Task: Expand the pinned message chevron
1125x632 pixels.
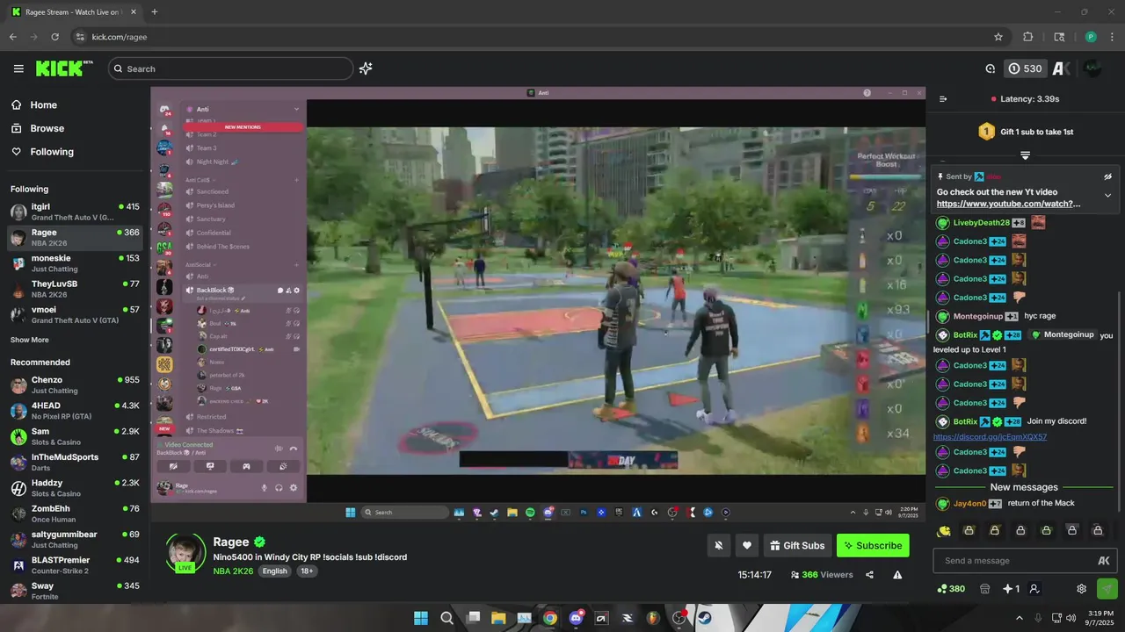Action: click(1107, 195)
